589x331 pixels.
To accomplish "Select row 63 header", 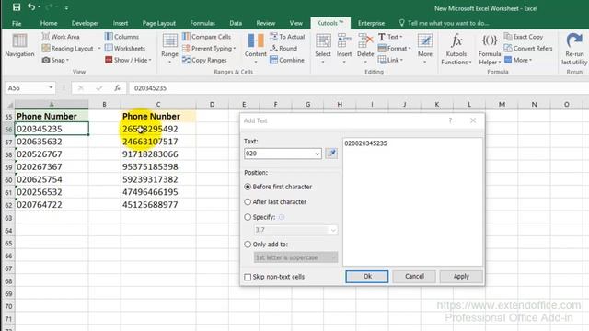I will point(8,218).
